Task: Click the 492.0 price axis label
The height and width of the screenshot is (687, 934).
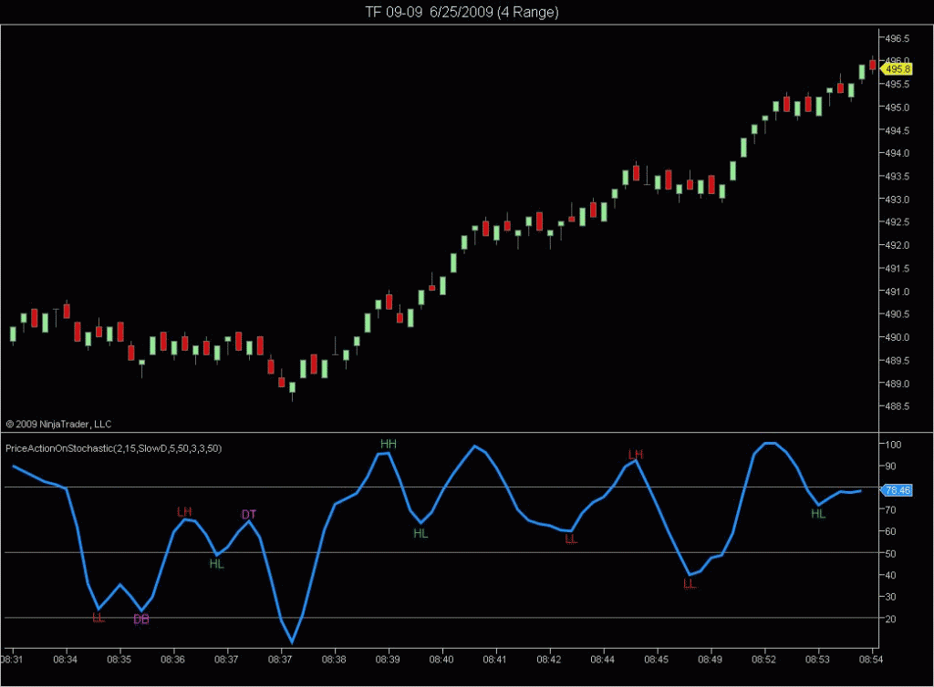Action: click(x=898, y=245)
